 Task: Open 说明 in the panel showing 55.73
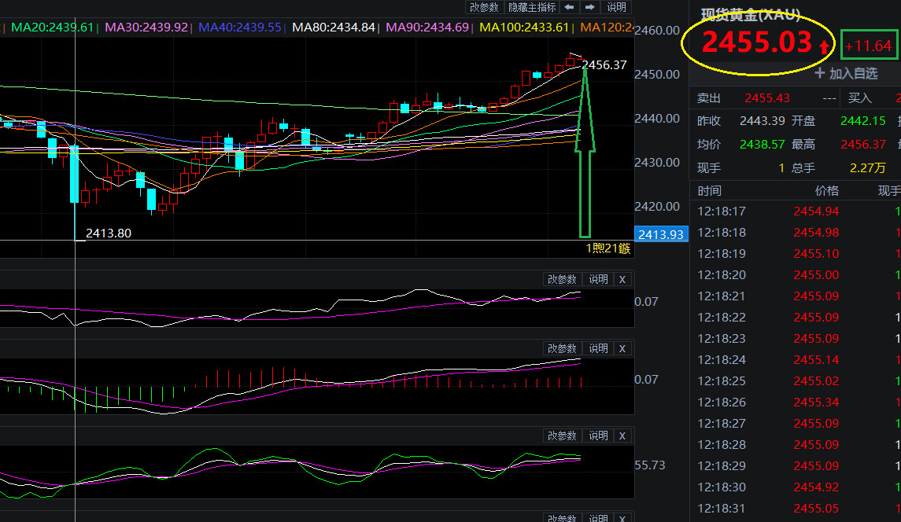click(x=598, y=436)
